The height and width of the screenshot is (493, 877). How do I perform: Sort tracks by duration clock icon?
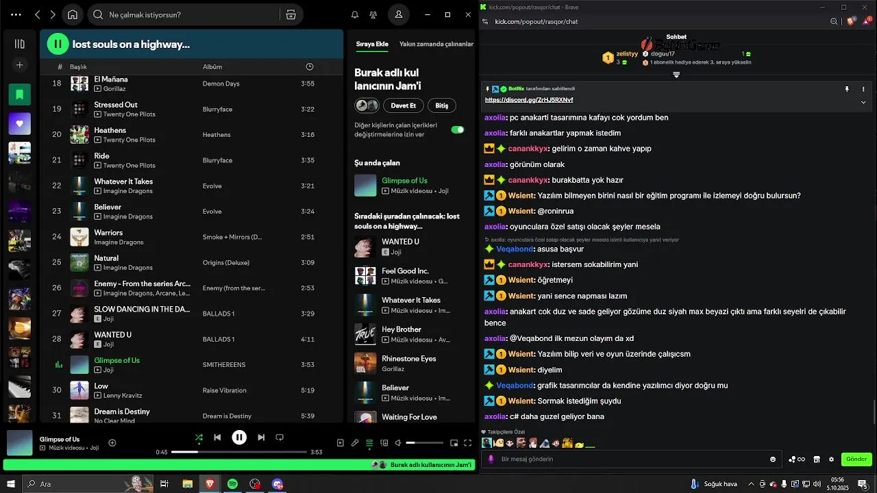(x=310, y=66)
